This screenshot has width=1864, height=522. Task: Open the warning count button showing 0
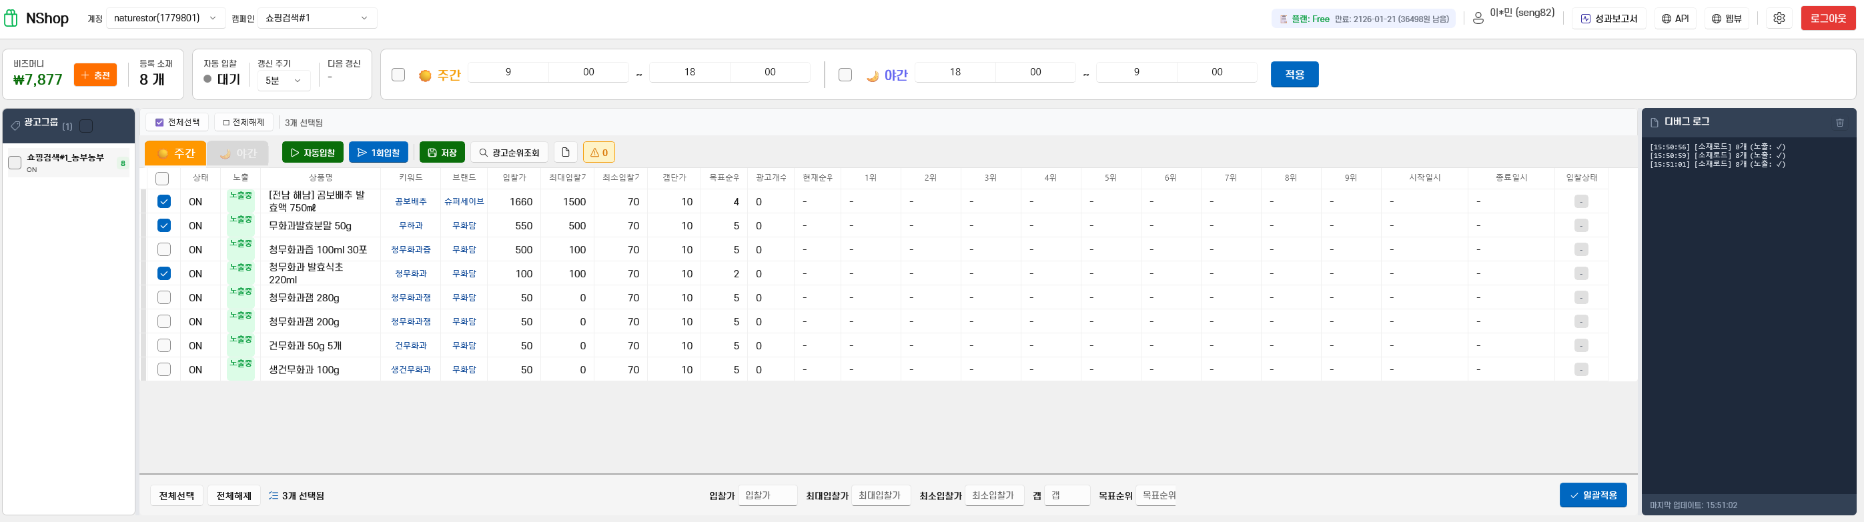[598, 153]
